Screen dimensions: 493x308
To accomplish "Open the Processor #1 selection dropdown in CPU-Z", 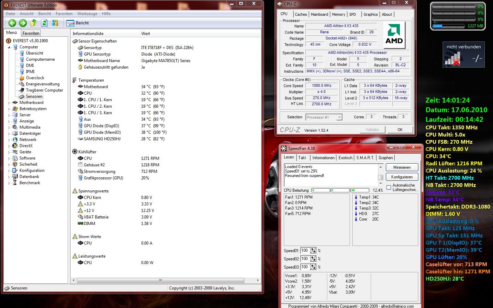I will coord(324,117).
